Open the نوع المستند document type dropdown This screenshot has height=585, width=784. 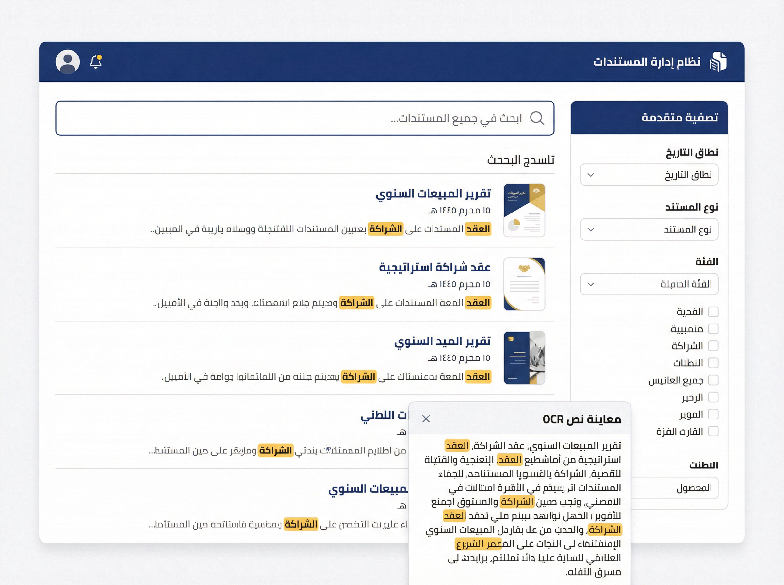coord(649,229)
